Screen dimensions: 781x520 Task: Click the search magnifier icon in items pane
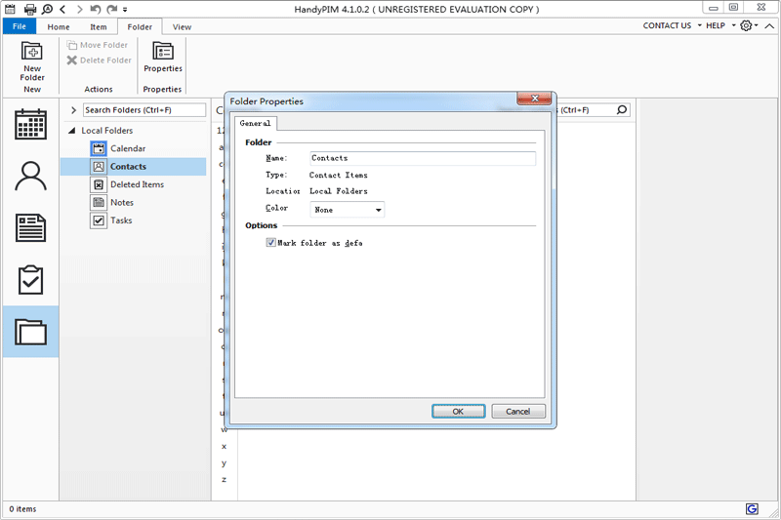pos(622,110)
